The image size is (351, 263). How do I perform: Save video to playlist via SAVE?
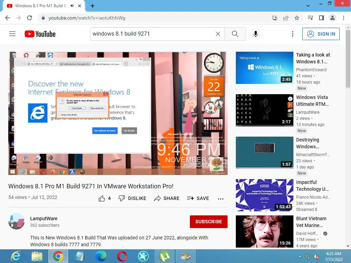point(198,198)
